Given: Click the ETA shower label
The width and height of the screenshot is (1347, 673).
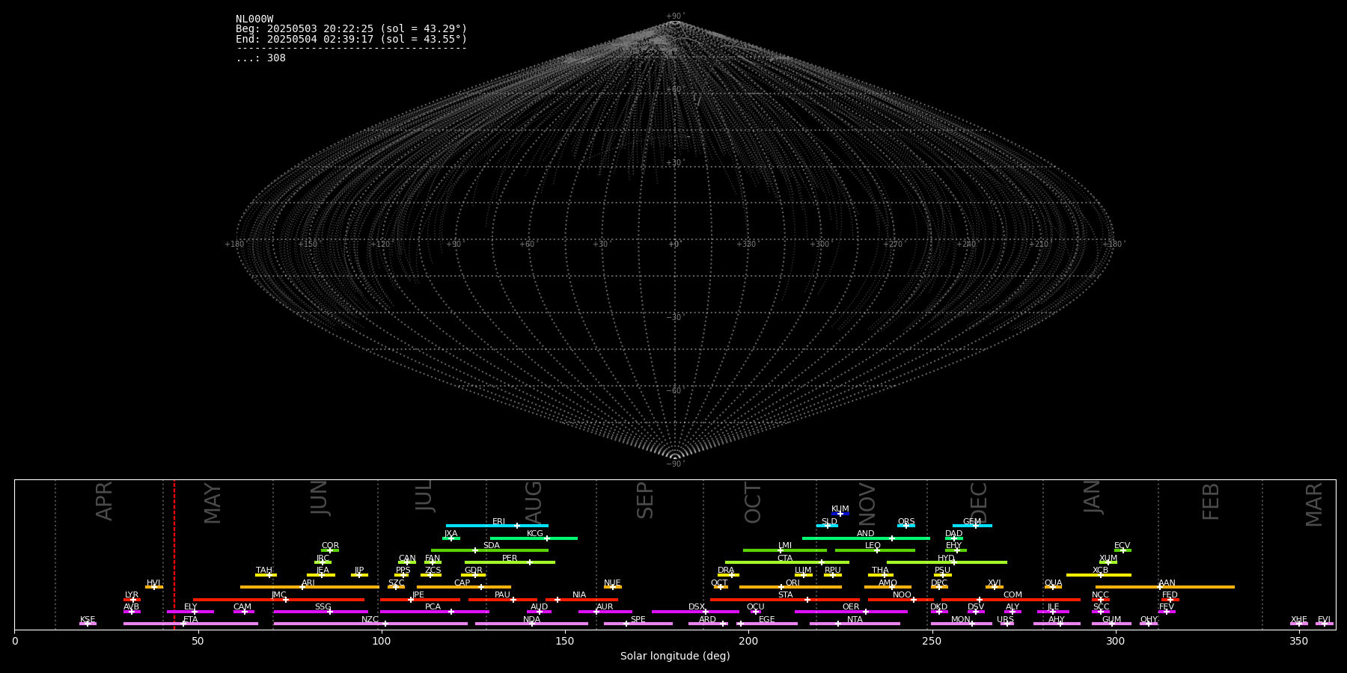Looking at the screenshot, I should tap(191, 619).
